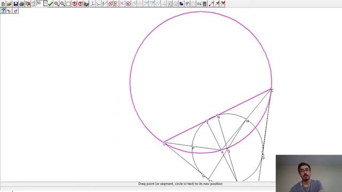
Task: Click point C on the large circle
Action: pyautogui.click(x=271, y=89)
